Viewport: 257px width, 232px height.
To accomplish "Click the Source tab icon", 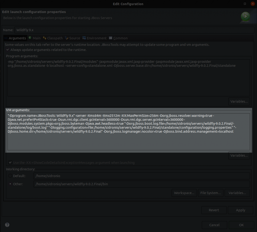I will click(x=67, y=38).
